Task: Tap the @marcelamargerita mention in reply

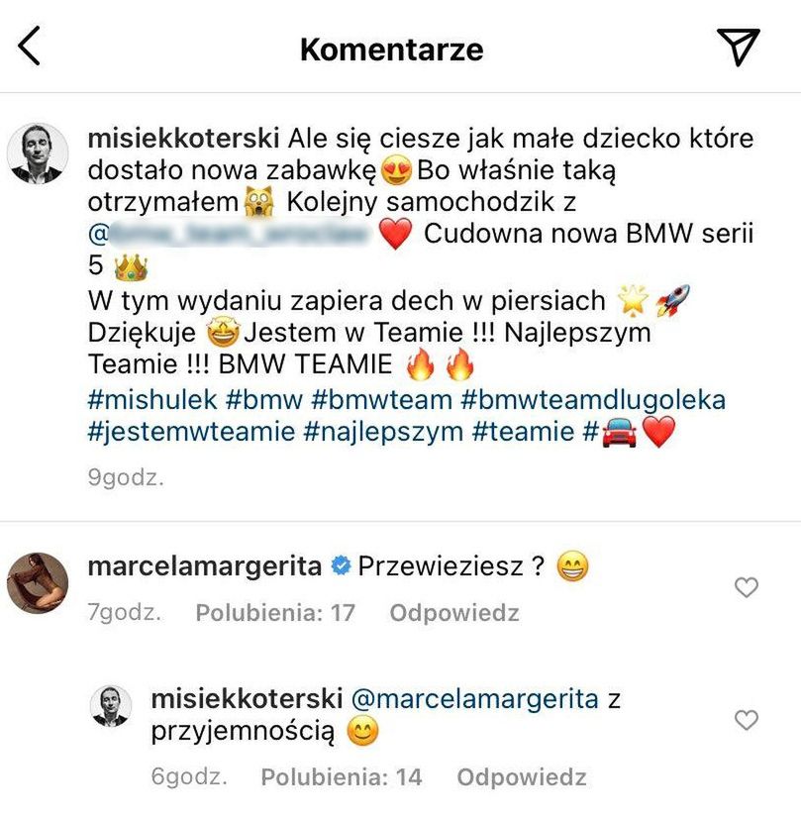Action: pos(475,699)
